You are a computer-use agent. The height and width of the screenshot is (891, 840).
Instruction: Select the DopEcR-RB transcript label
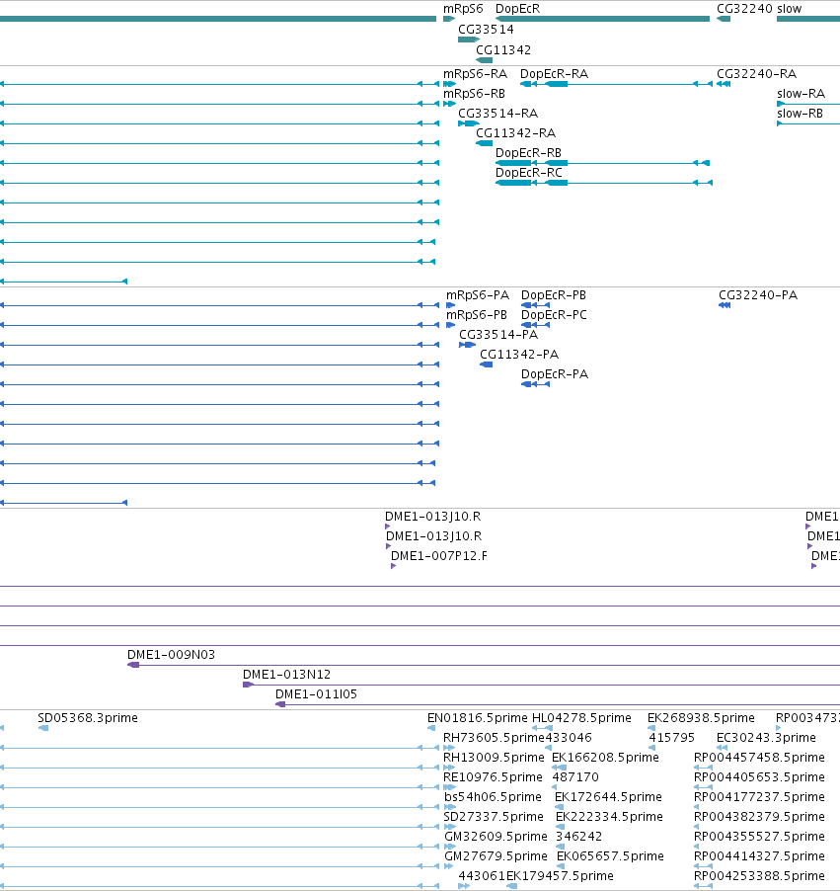pos(528,153)
